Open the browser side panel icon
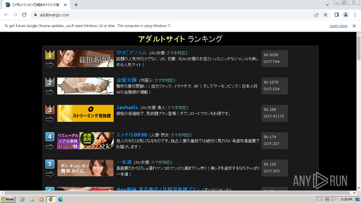Viewport: 361px width, 203px height. (x=336, y=15)
